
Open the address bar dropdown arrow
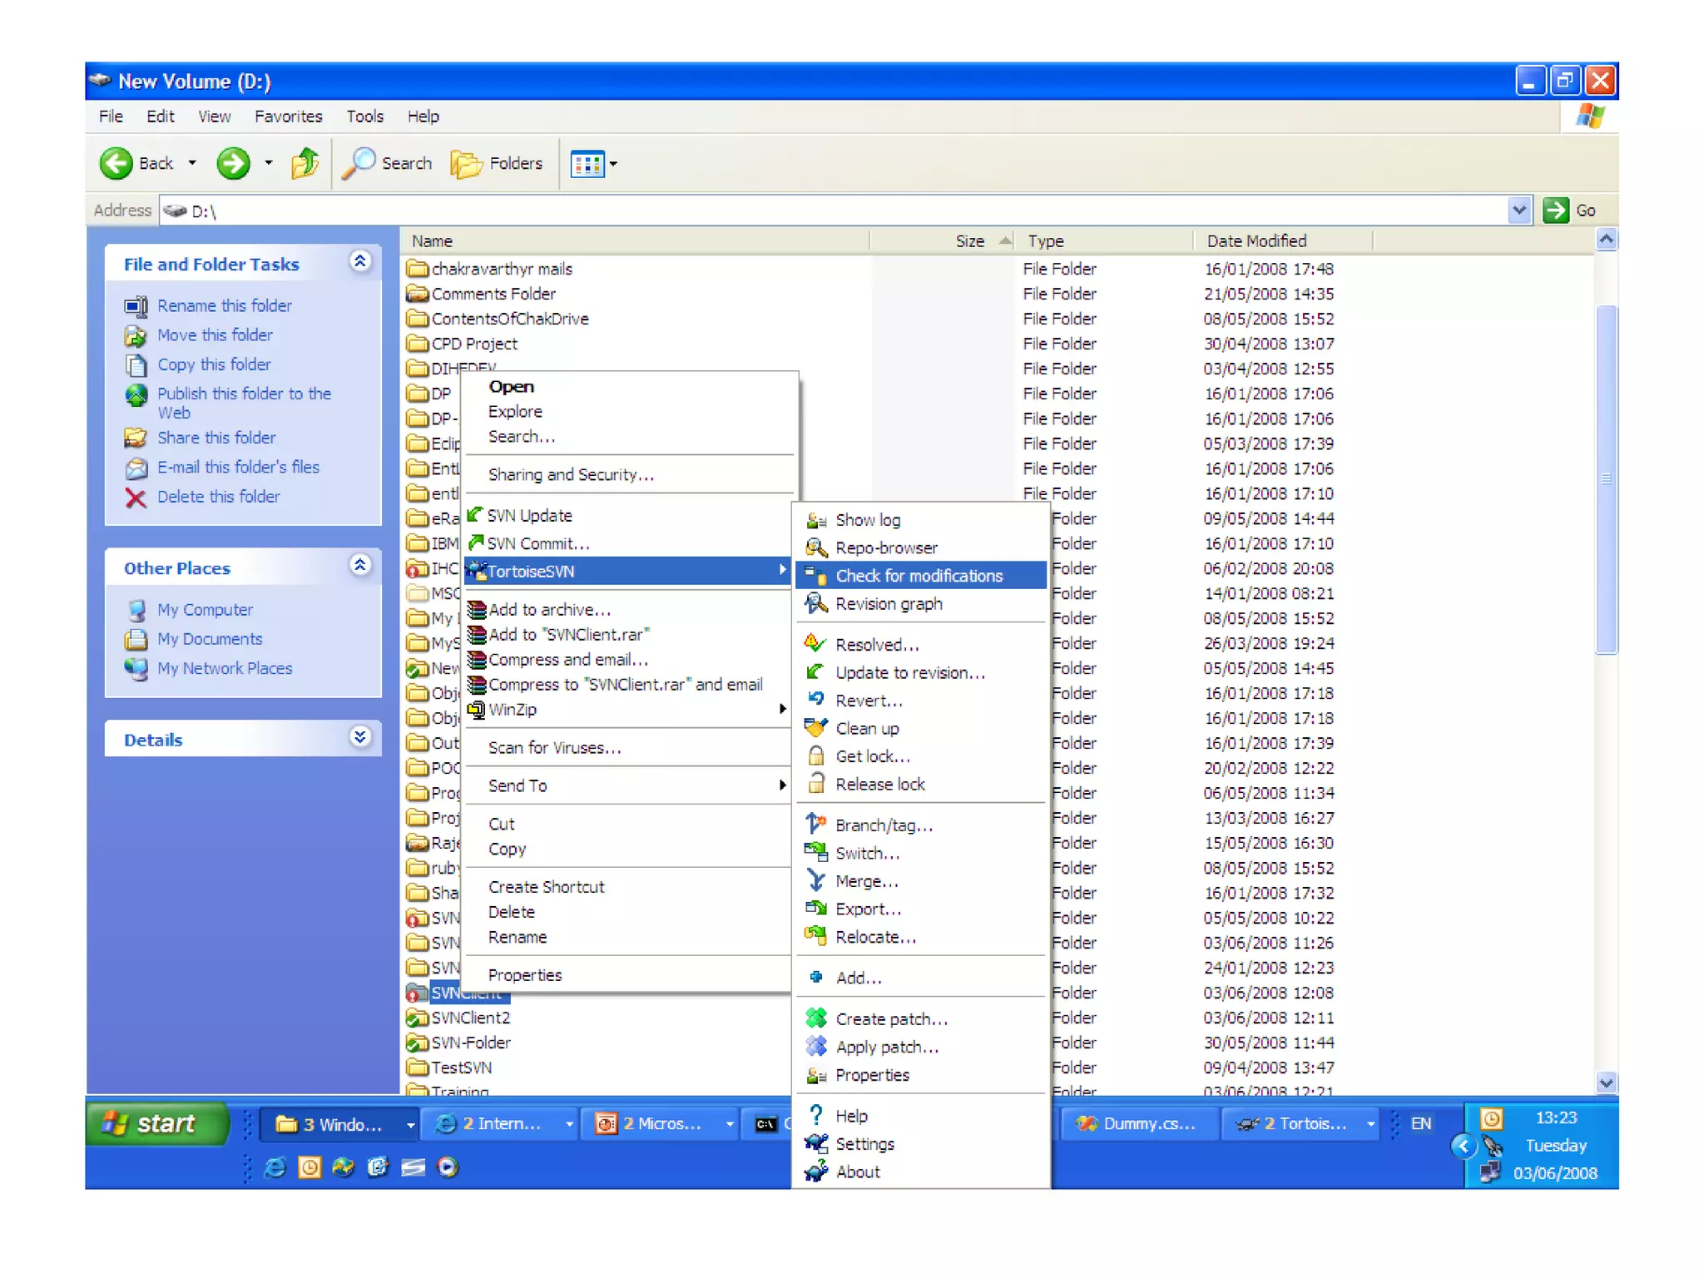(x=1518, y=211)
